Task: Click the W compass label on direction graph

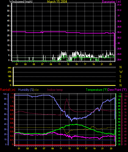Action: (x=121, y=72)
